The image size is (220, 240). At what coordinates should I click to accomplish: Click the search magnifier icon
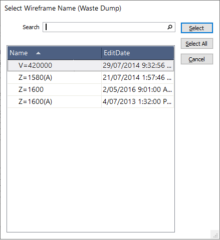pyautogui.click(x=170, y=27)
